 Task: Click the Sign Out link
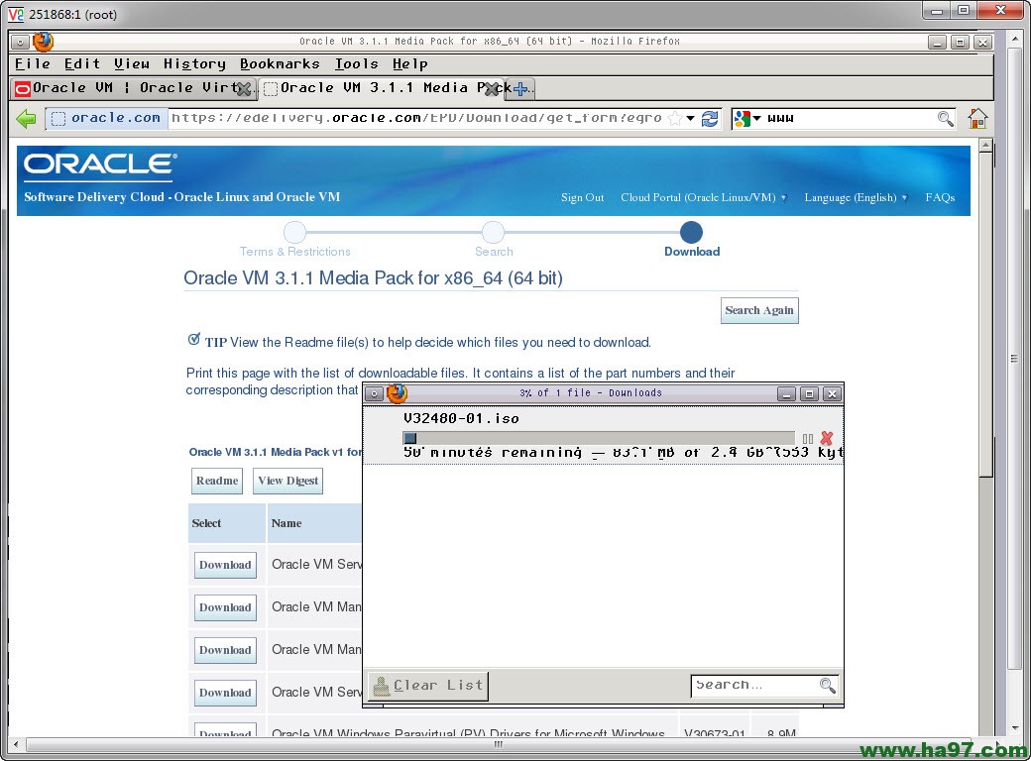click(x=582, y=197)
